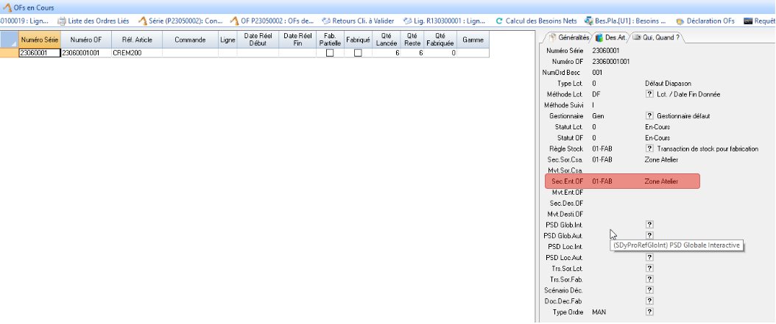Viewport: 776px width, 324px height.
Task: Click the Retours Cli. à Valider icon
Action: coord(326,21)
